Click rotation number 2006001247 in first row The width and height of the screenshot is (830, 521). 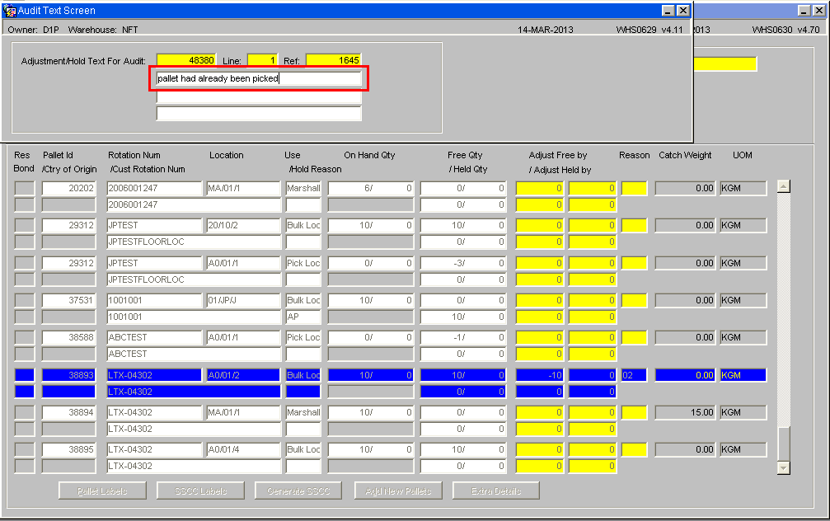155,188
